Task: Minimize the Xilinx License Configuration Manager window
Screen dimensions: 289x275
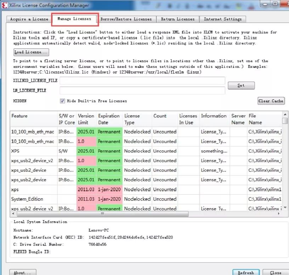Action: coord(265,4)
